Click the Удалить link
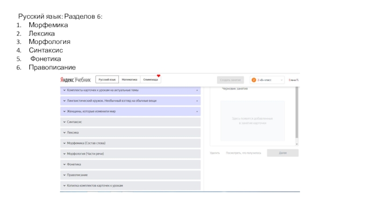Image resolution: width=374 pixels, height=210 pixels. 215,153
